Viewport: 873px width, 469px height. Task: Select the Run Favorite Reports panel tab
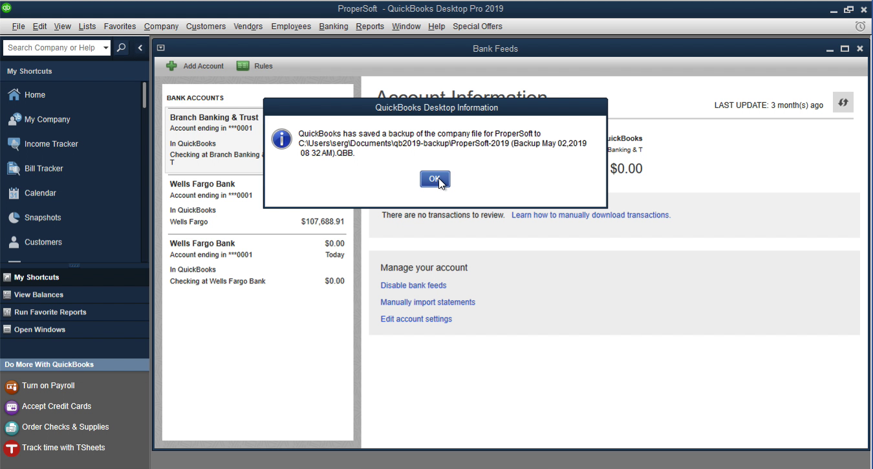point(74,312)
